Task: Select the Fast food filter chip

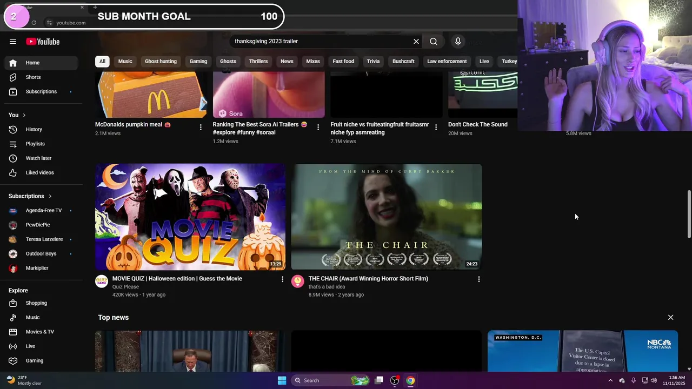Action: click(343, 61)
